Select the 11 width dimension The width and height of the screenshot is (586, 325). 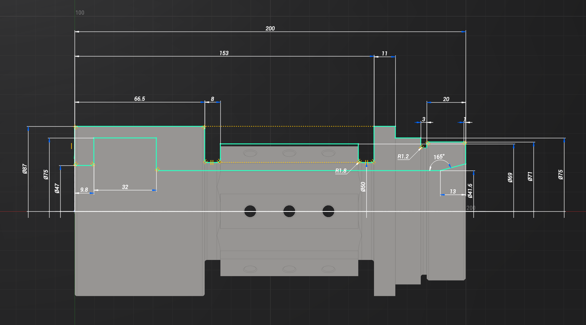[x=384, y=54]
